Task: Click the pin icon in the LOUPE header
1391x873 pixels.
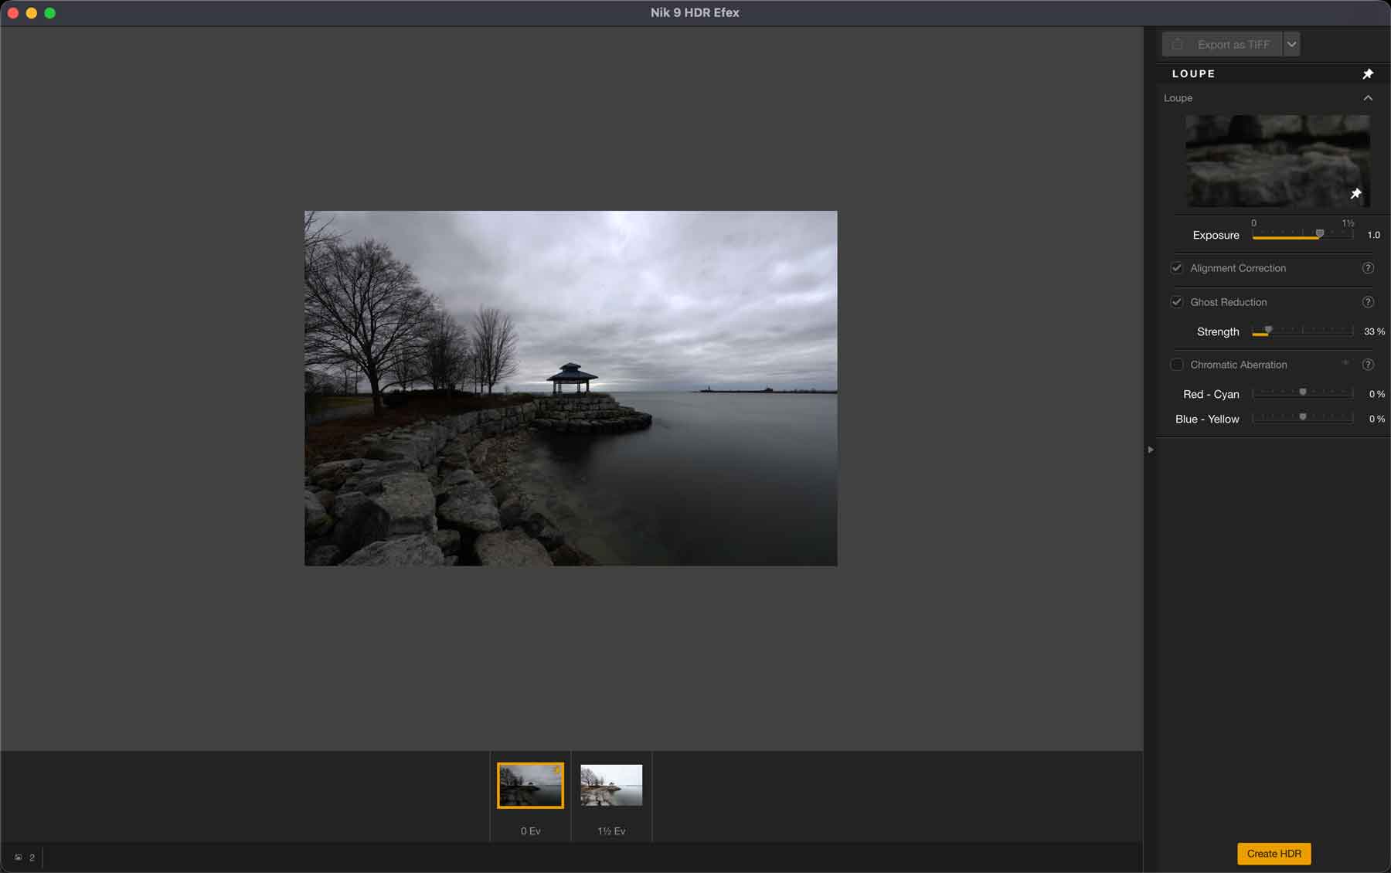Action: (x=1367, y=74)
